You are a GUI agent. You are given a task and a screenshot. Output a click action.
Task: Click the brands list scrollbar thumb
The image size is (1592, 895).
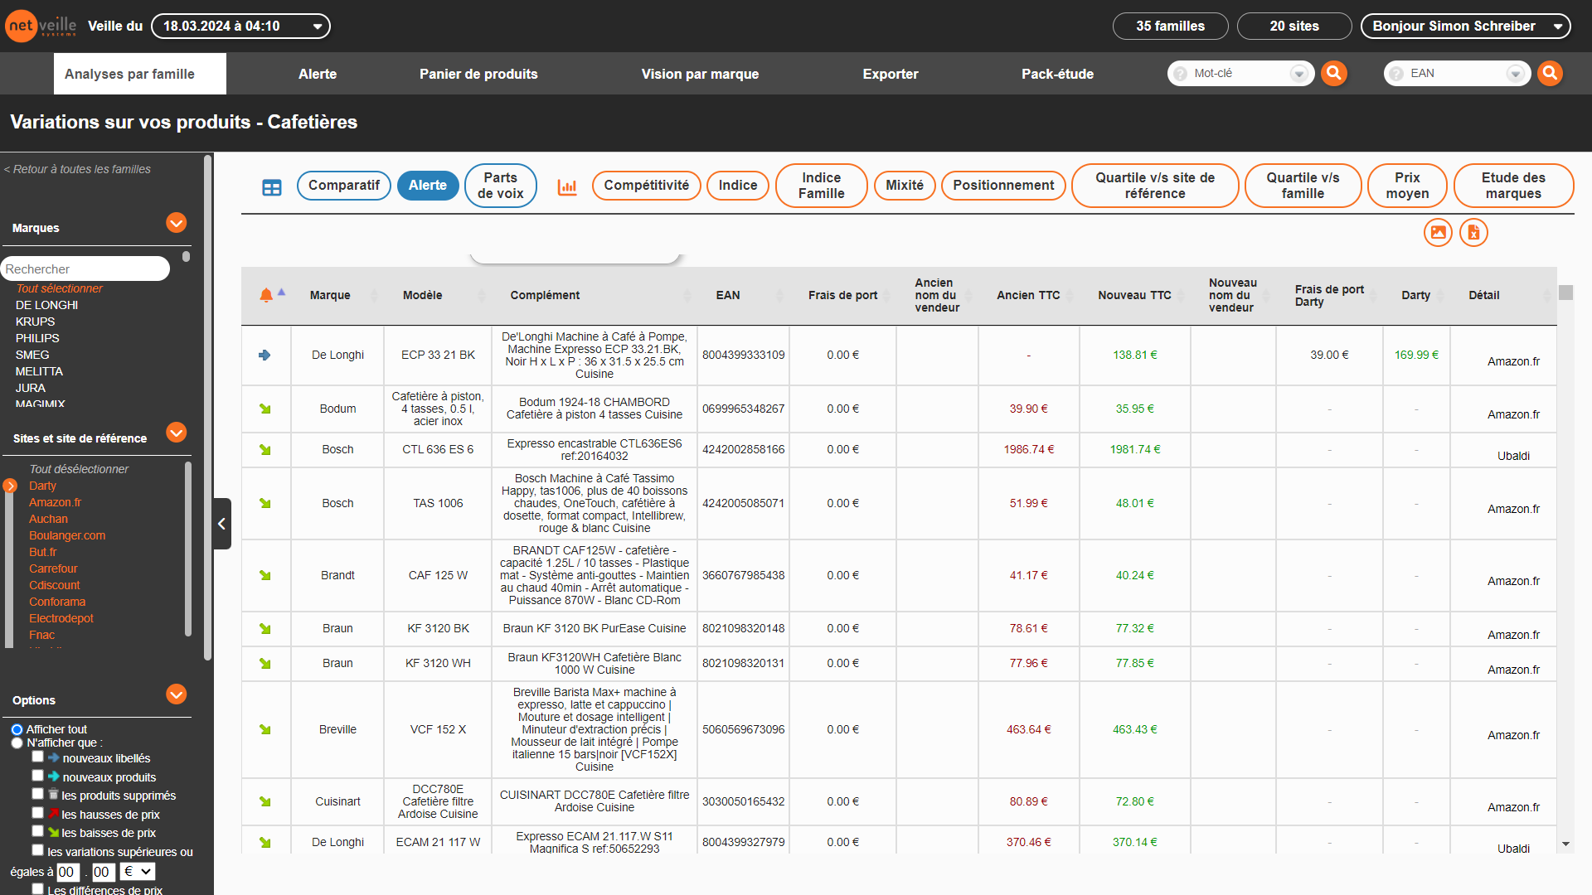(186, 257)
